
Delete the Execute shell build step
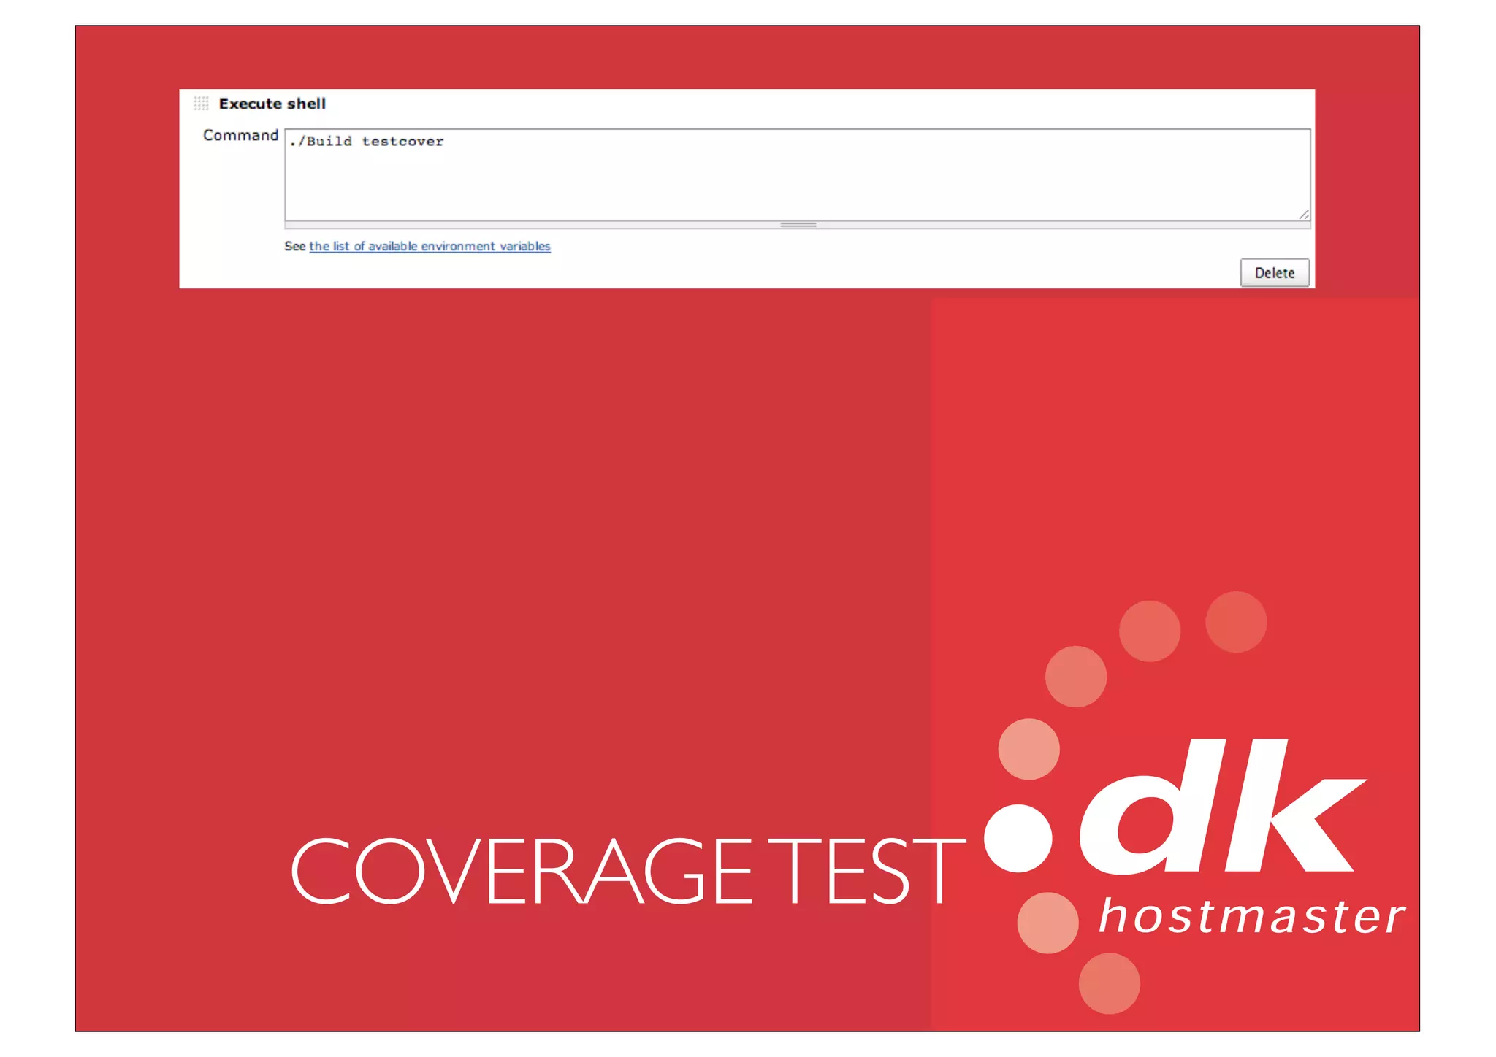point(1274,273)
